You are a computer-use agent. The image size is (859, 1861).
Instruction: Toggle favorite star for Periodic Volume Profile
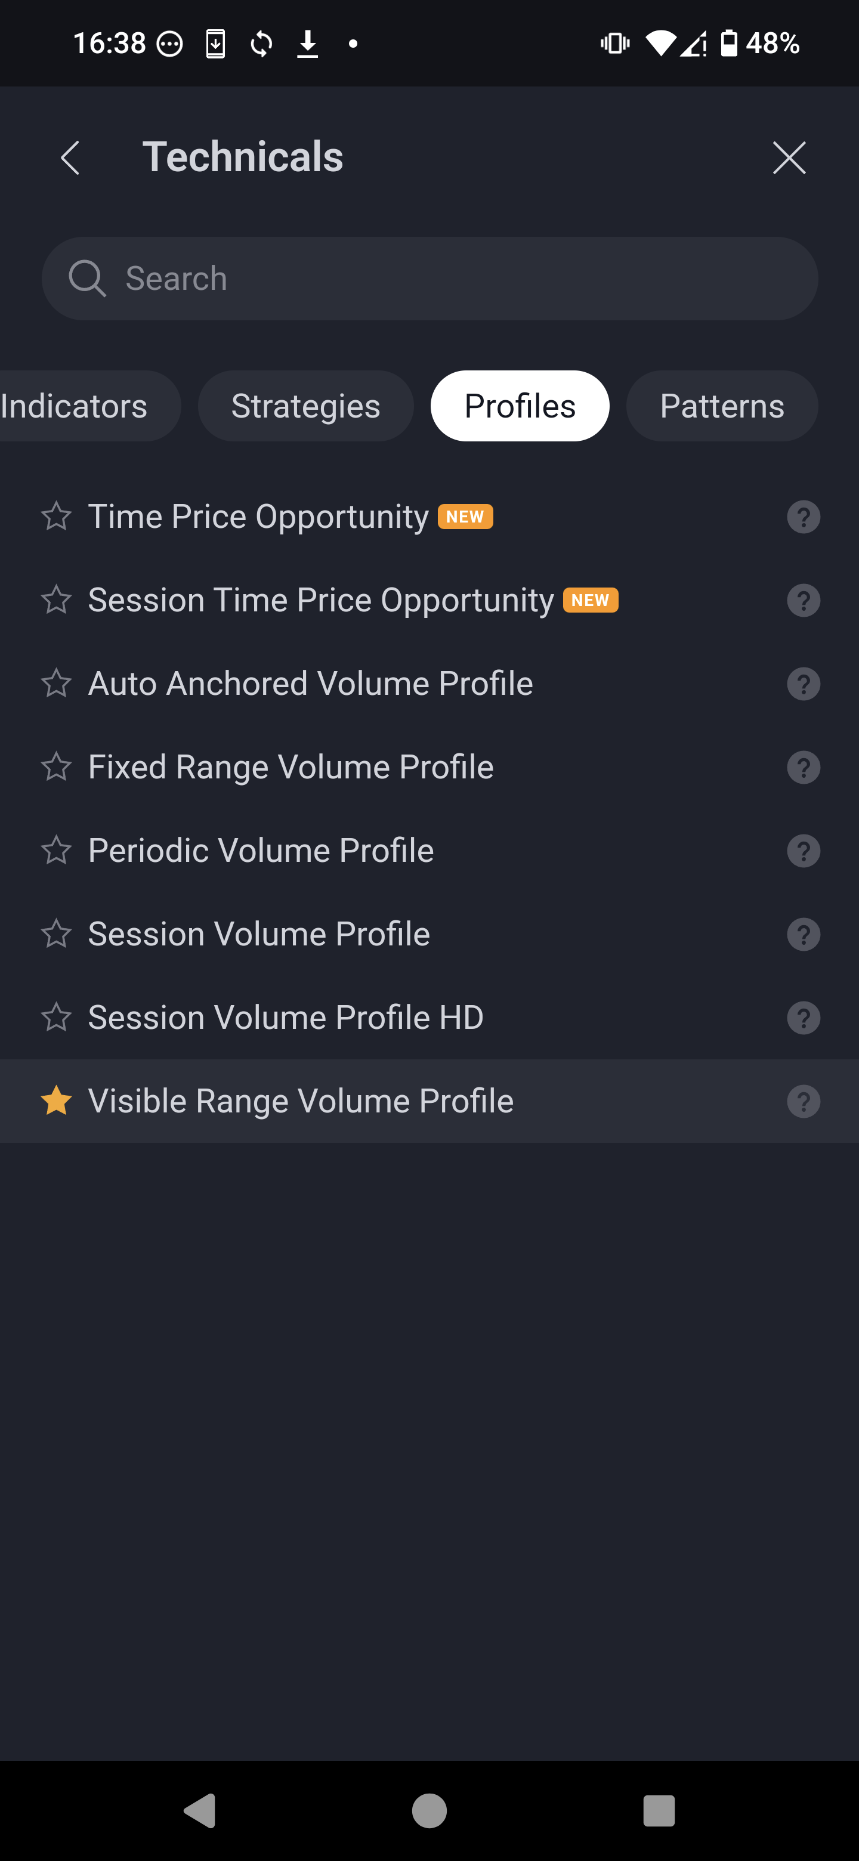click(x=56, y=851)
